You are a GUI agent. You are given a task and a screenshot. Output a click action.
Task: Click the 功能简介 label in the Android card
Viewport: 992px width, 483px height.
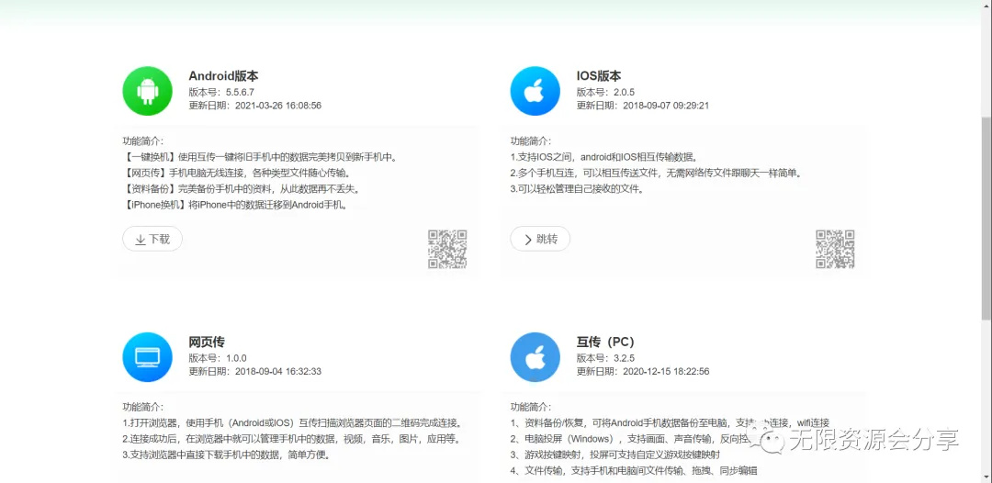(143, 141)
